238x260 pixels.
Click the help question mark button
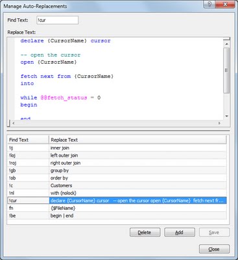point(209,5)
